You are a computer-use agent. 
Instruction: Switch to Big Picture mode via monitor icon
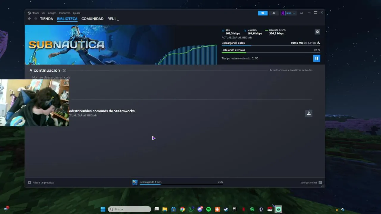click(x=301, y=13)
